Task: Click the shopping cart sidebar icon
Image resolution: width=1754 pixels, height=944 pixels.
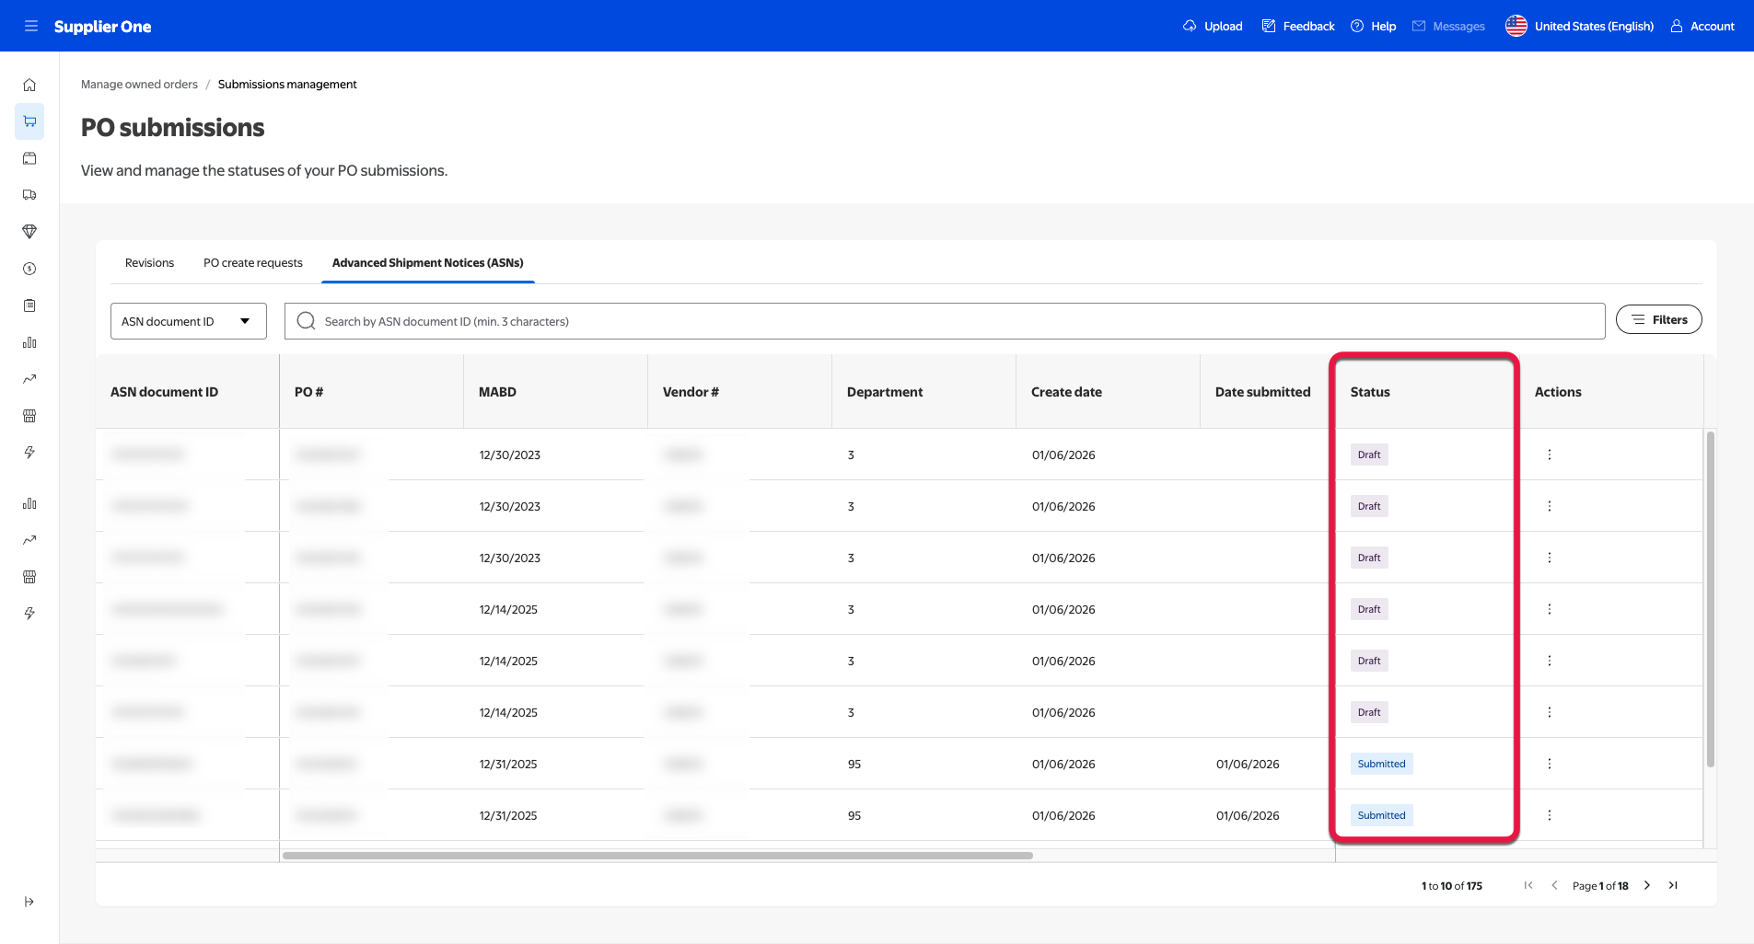Action: pos(29,121)
